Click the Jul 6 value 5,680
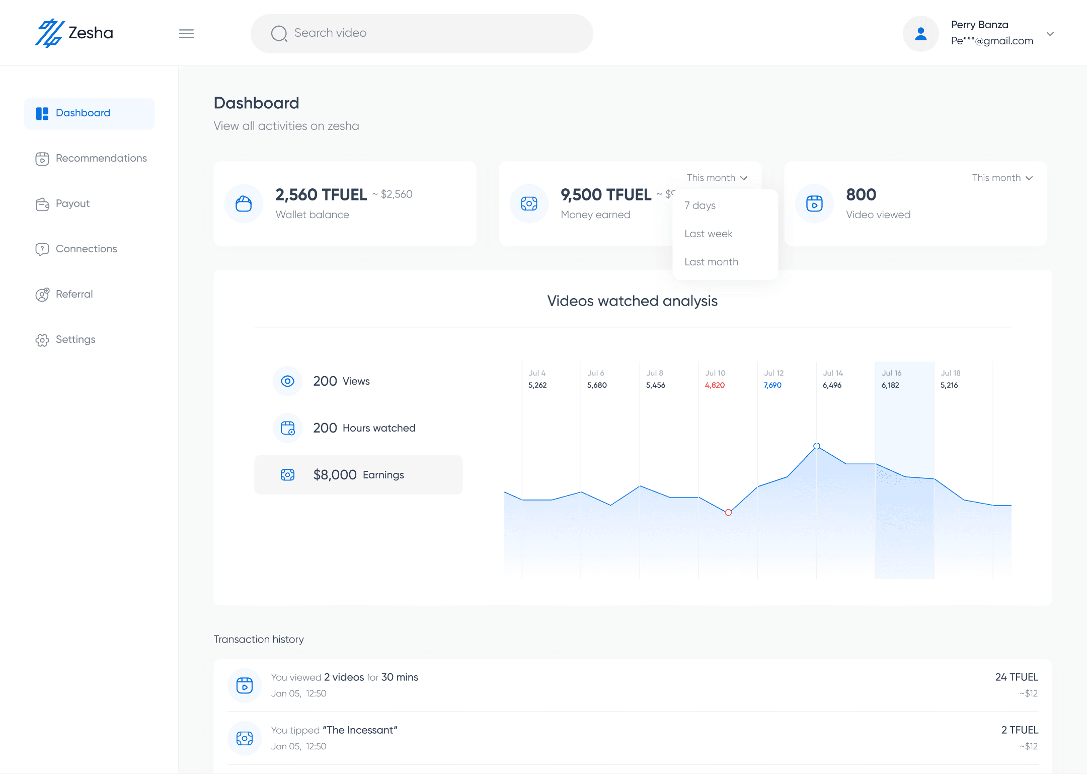Viewport: 1087px width, 774px height. [597, 385]
